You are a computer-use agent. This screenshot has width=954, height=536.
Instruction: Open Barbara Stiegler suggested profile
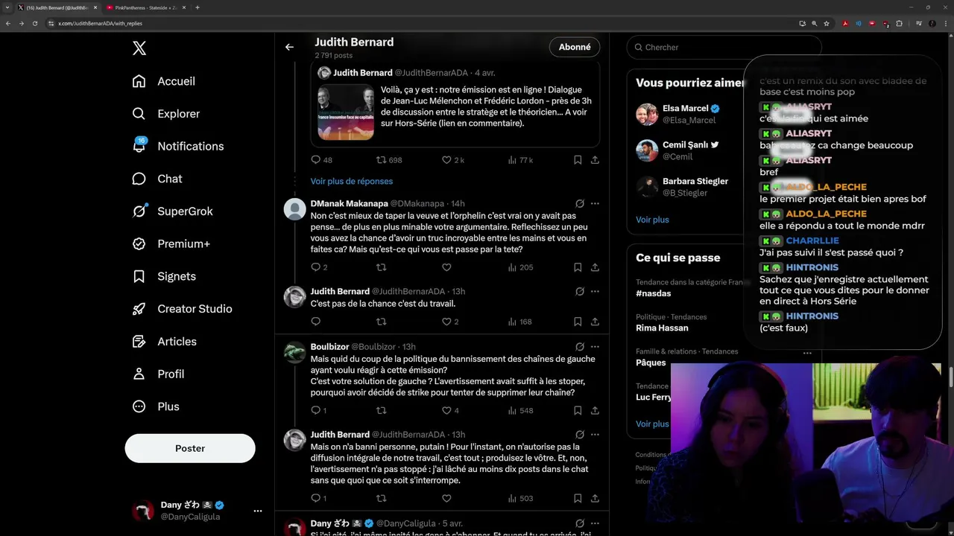[682, 187]
